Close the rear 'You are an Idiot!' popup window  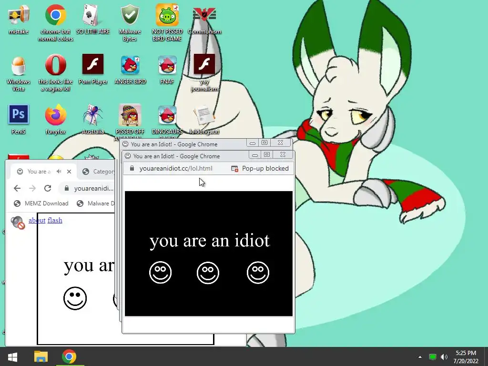[x=280, y=142]
